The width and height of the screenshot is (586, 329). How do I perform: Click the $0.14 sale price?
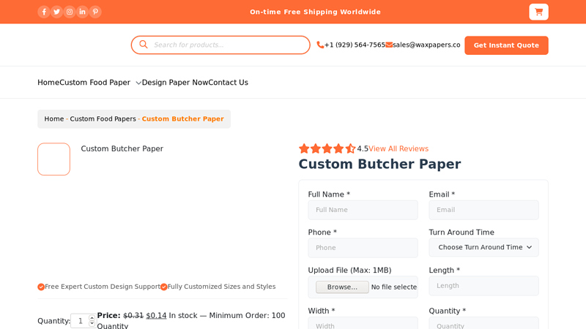tap(156, 316)
